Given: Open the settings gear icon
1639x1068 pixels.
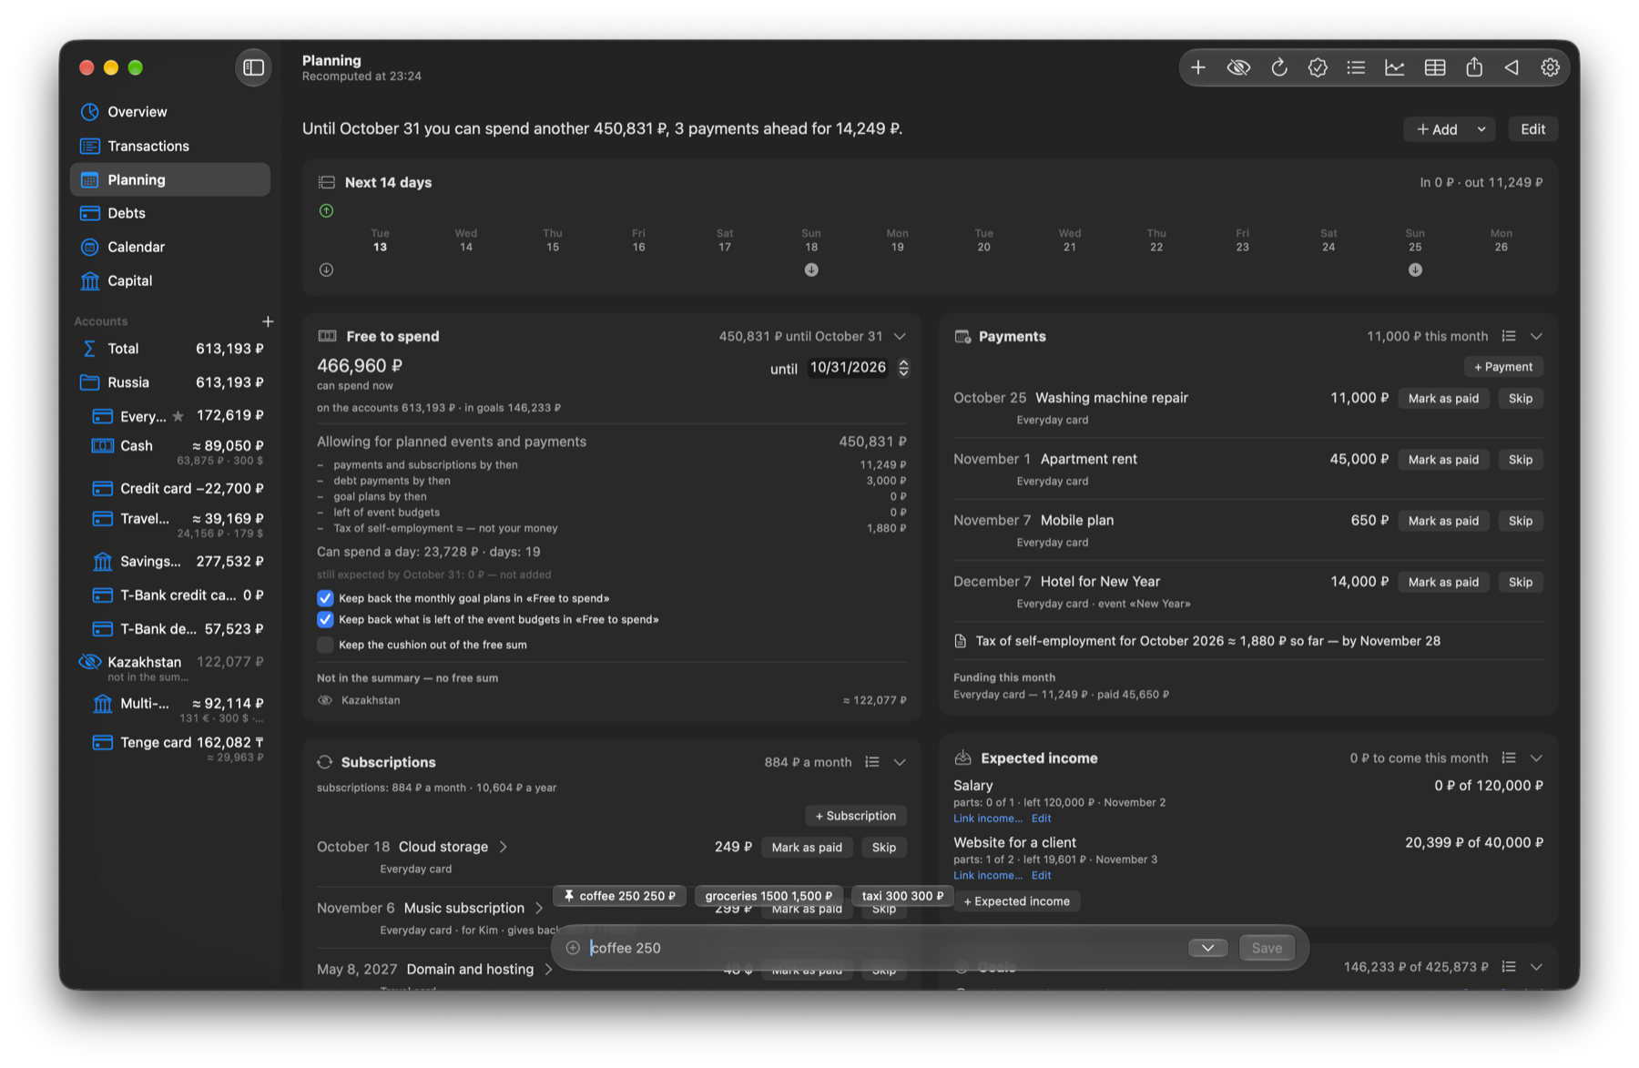Looking at the screenshot, I should point(1551,67).
